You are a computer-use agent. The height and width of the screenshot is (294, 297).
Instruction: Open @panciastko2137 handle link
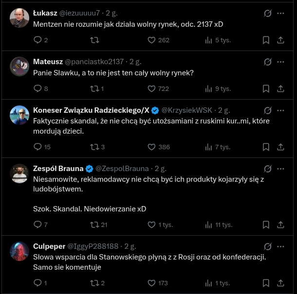(94, 62)
